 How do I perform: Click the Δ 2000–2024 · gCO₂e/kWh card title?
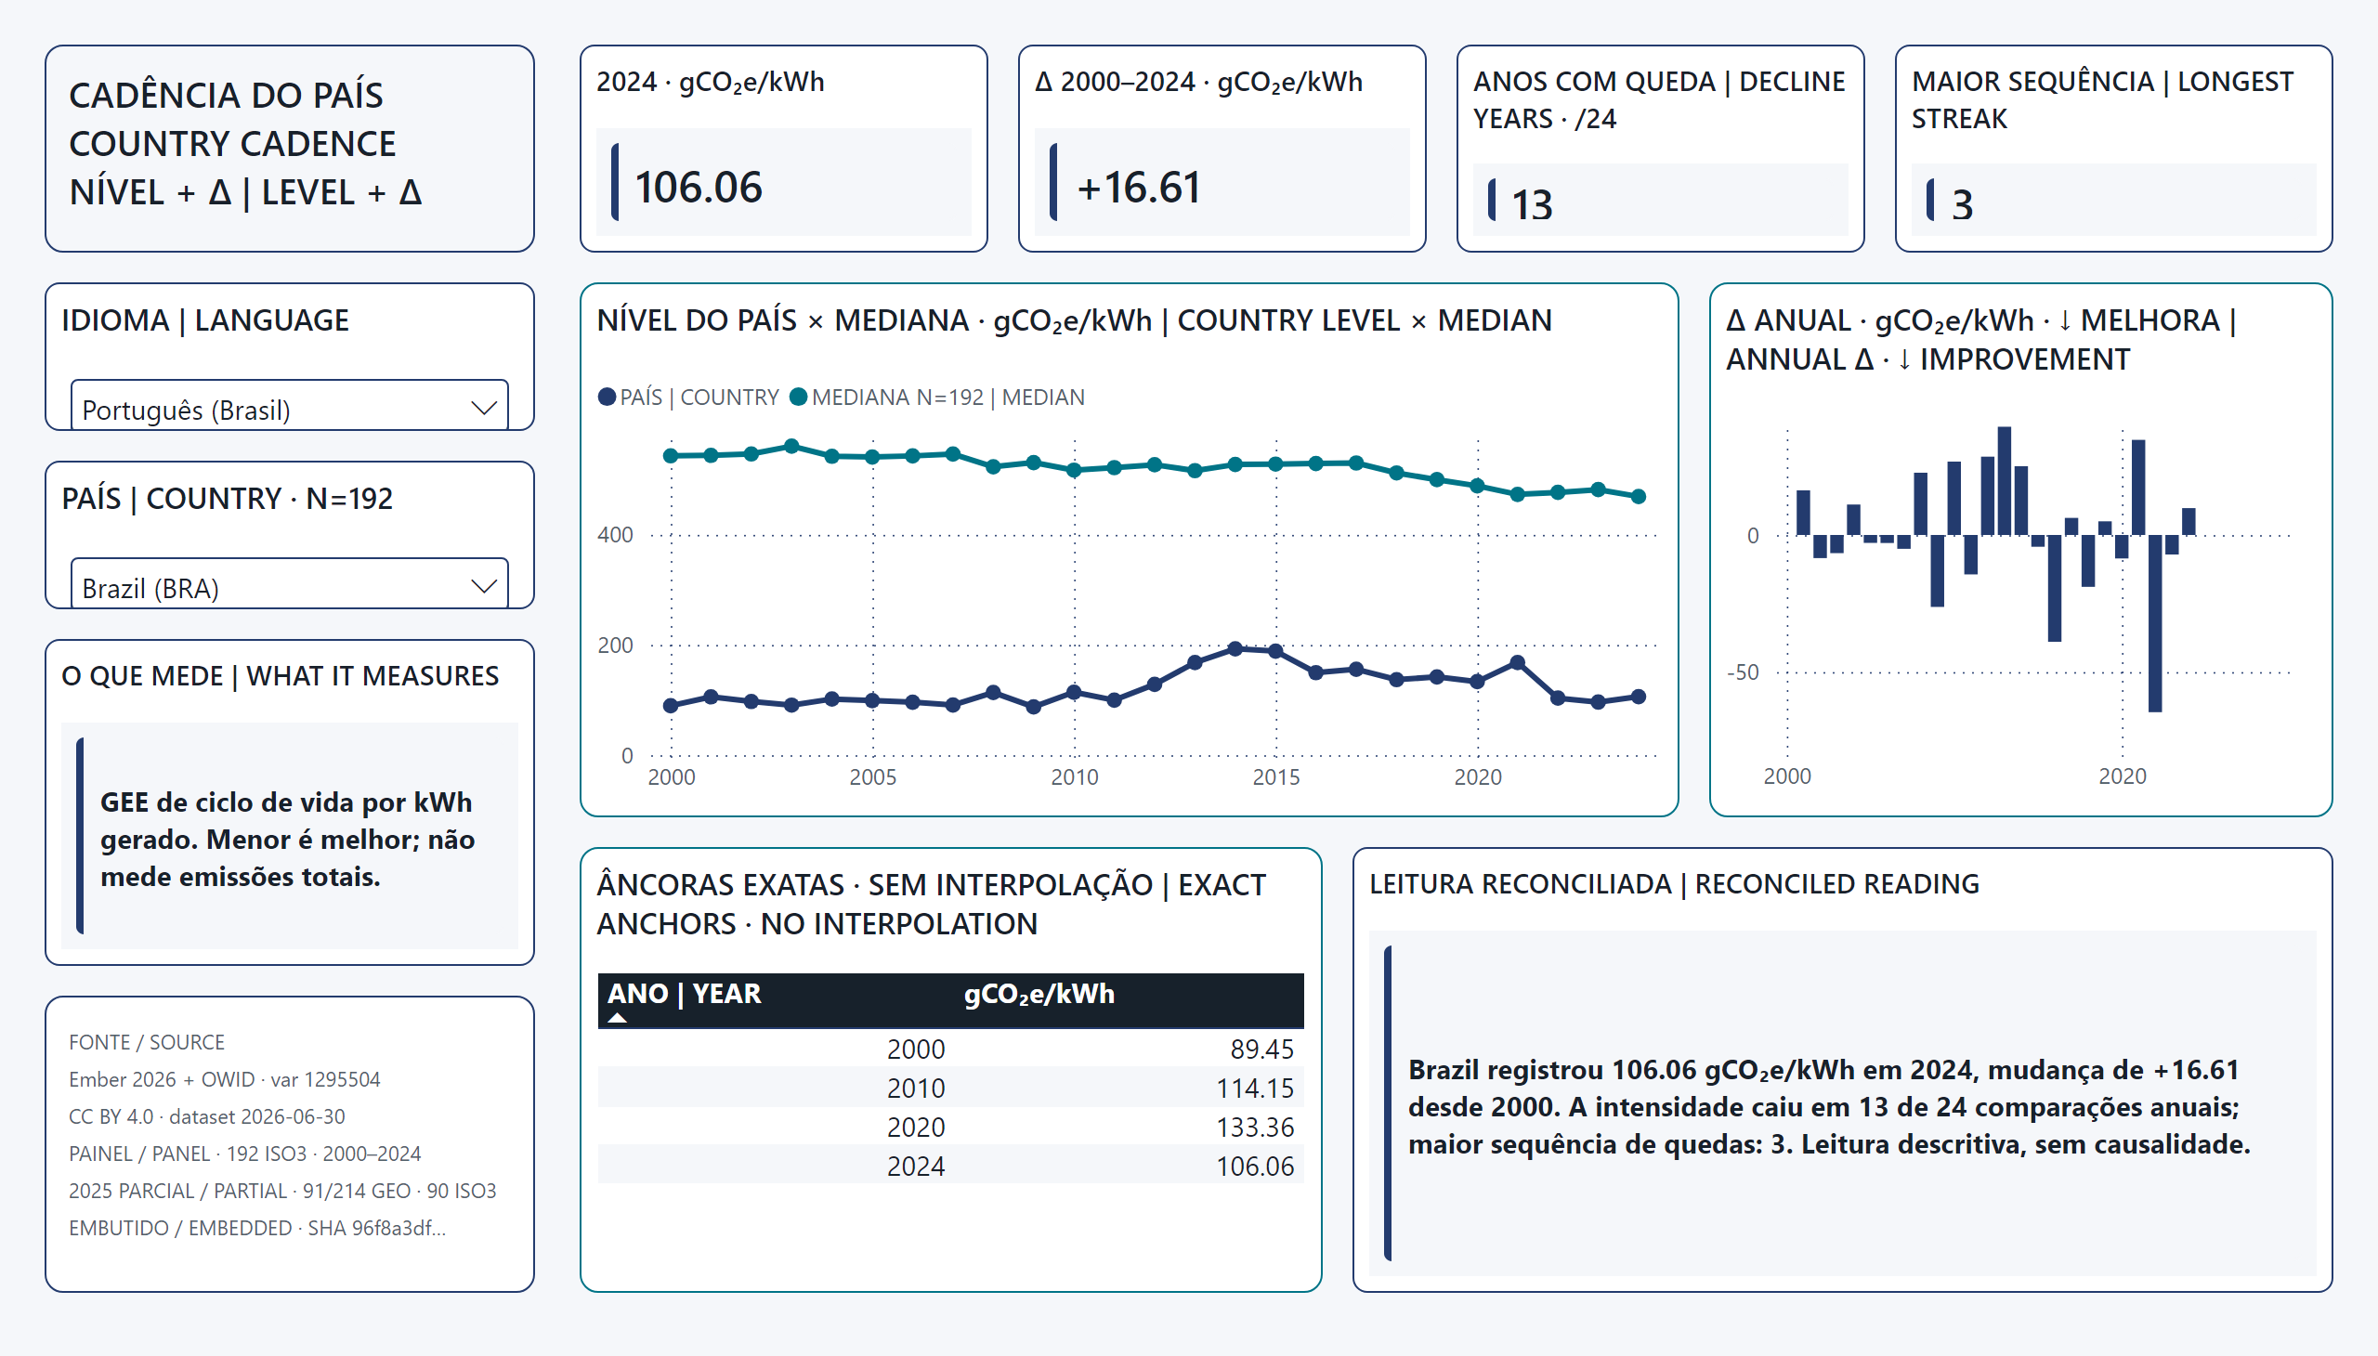[1199, 82]
